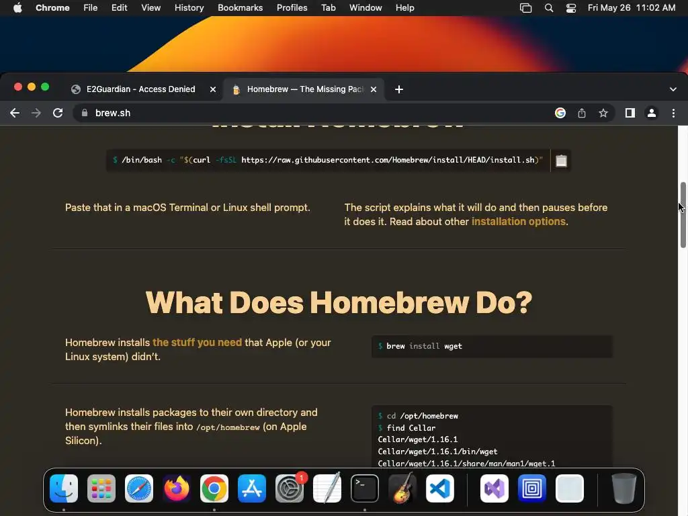This screenshot has width=688, height=516.
Task: Click 'cd /opt/homebrew' code line
Action: coord(418,416)
